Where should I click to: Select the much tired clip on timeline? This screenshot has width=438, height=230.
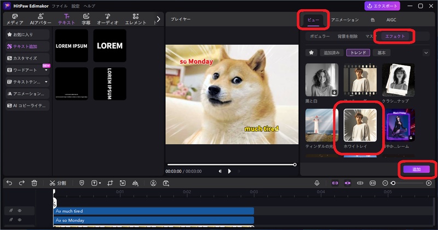pyautogui.click(x=154, y=211)
